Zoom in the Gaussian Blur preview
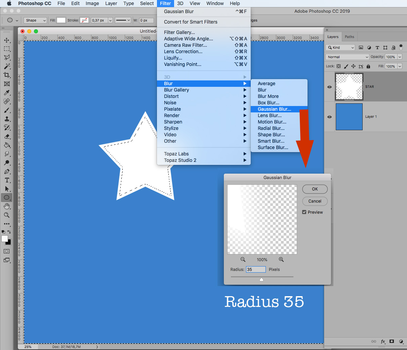 point(281,259)
